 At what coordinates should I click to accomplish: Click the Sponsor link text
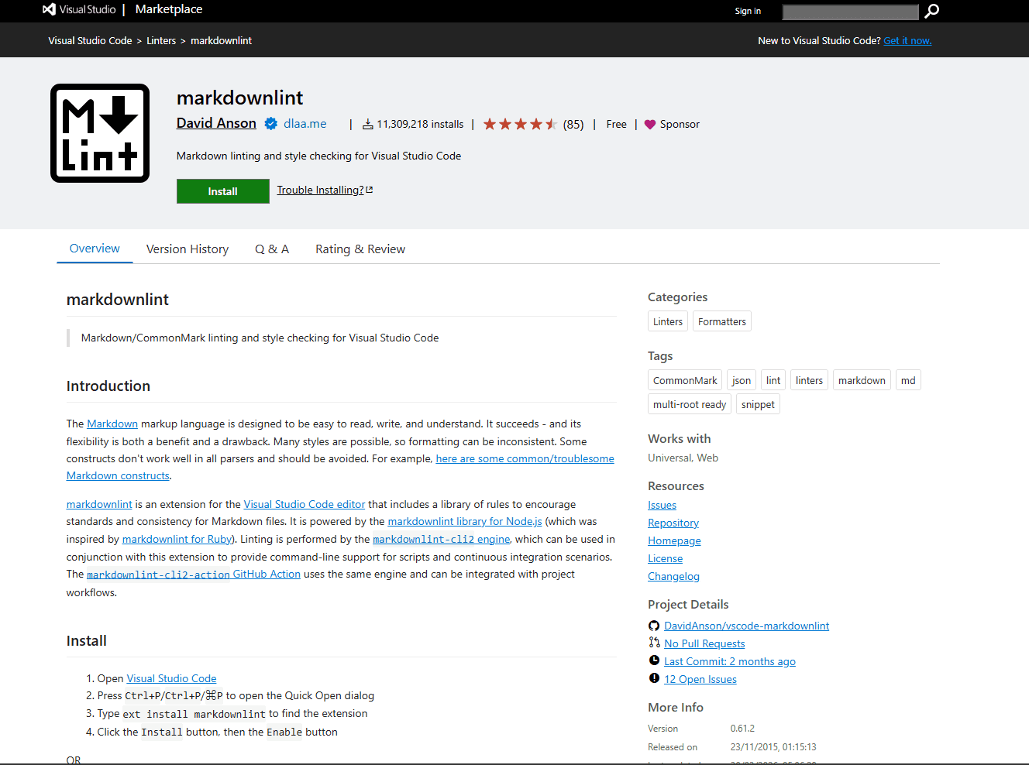click(x=680, y=124)
